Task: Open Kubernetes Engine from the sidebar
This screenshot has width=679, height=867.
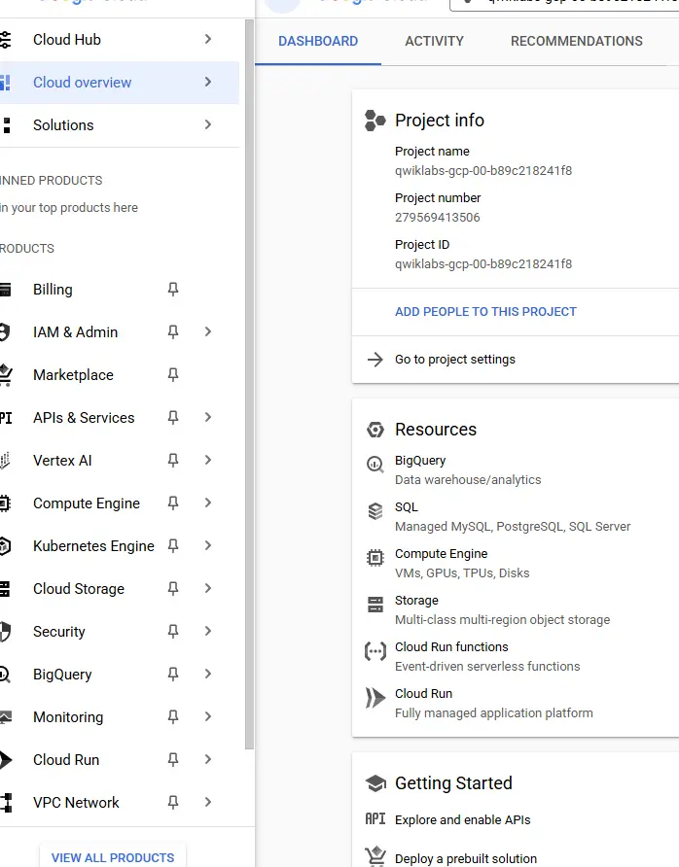Action: [x=93, y=545]
